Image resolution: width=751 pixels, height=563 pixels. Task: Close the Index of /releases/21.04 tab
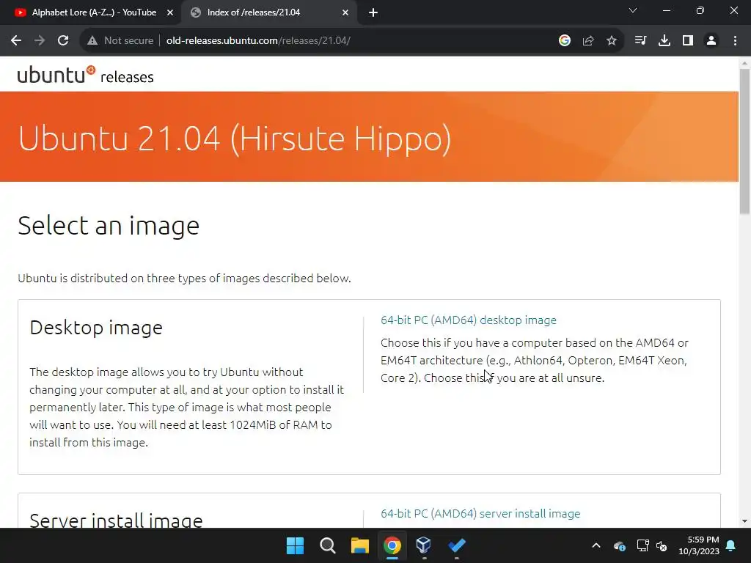(345, 12)
